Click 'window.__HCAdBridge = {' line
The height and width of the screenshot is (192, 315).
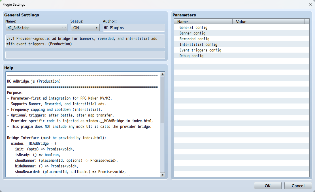pyautogui.click(x=34, y=143)
